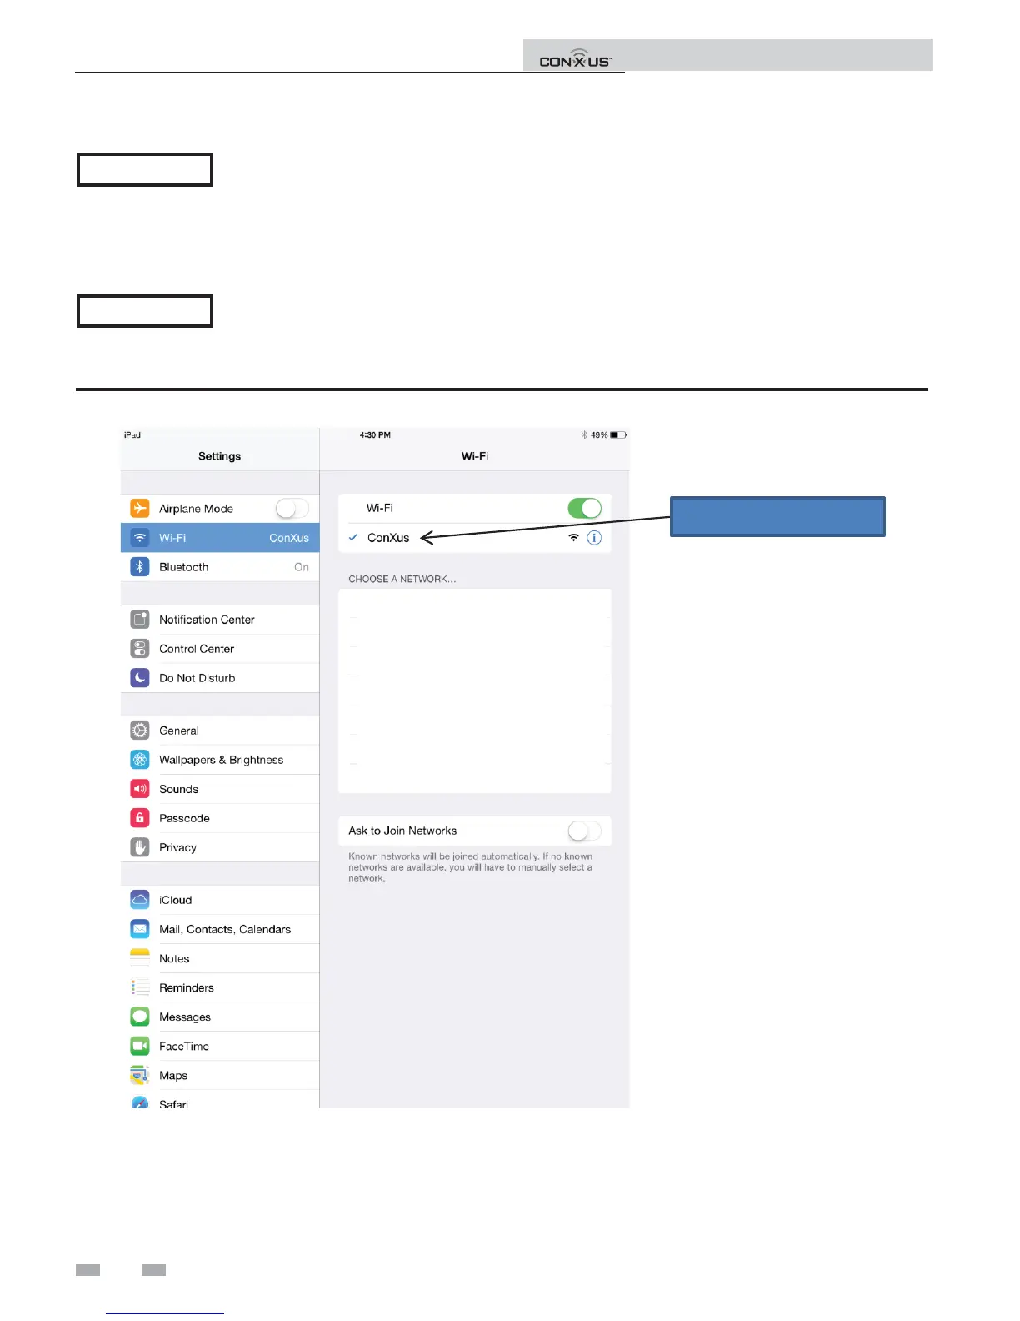Tap the Notification Center icon
This screenshot has width=1020, height=1321.
click(x=140, y=620)
